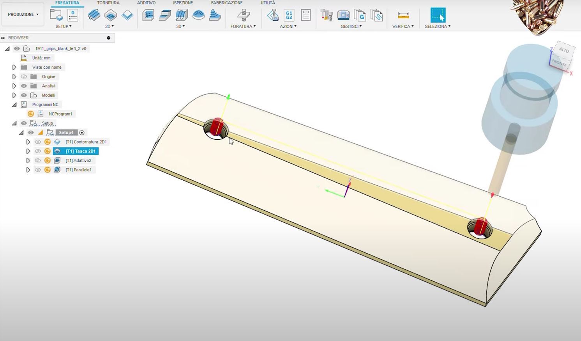Select the Adattivo2 operation in browser
Viewport: 581px width, 341px height.
[78, 161]
